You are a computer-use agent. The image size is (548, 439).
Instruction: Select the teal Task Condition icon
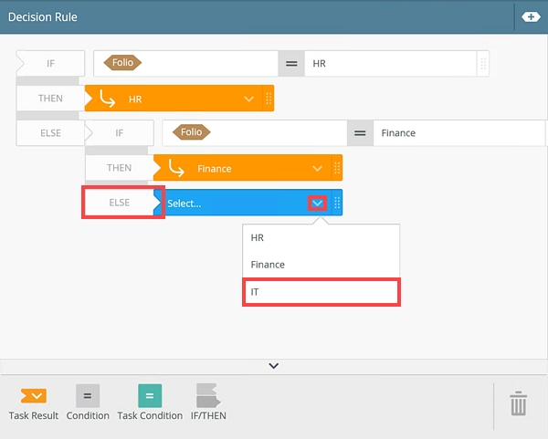[150, 396]
